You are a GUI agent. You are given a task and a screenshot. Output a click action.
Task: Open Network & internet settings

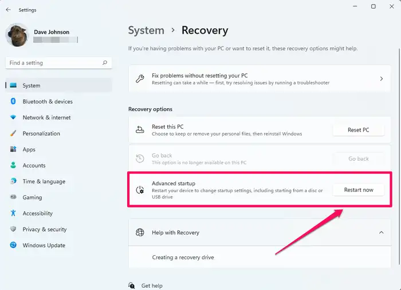coord(46,118)
